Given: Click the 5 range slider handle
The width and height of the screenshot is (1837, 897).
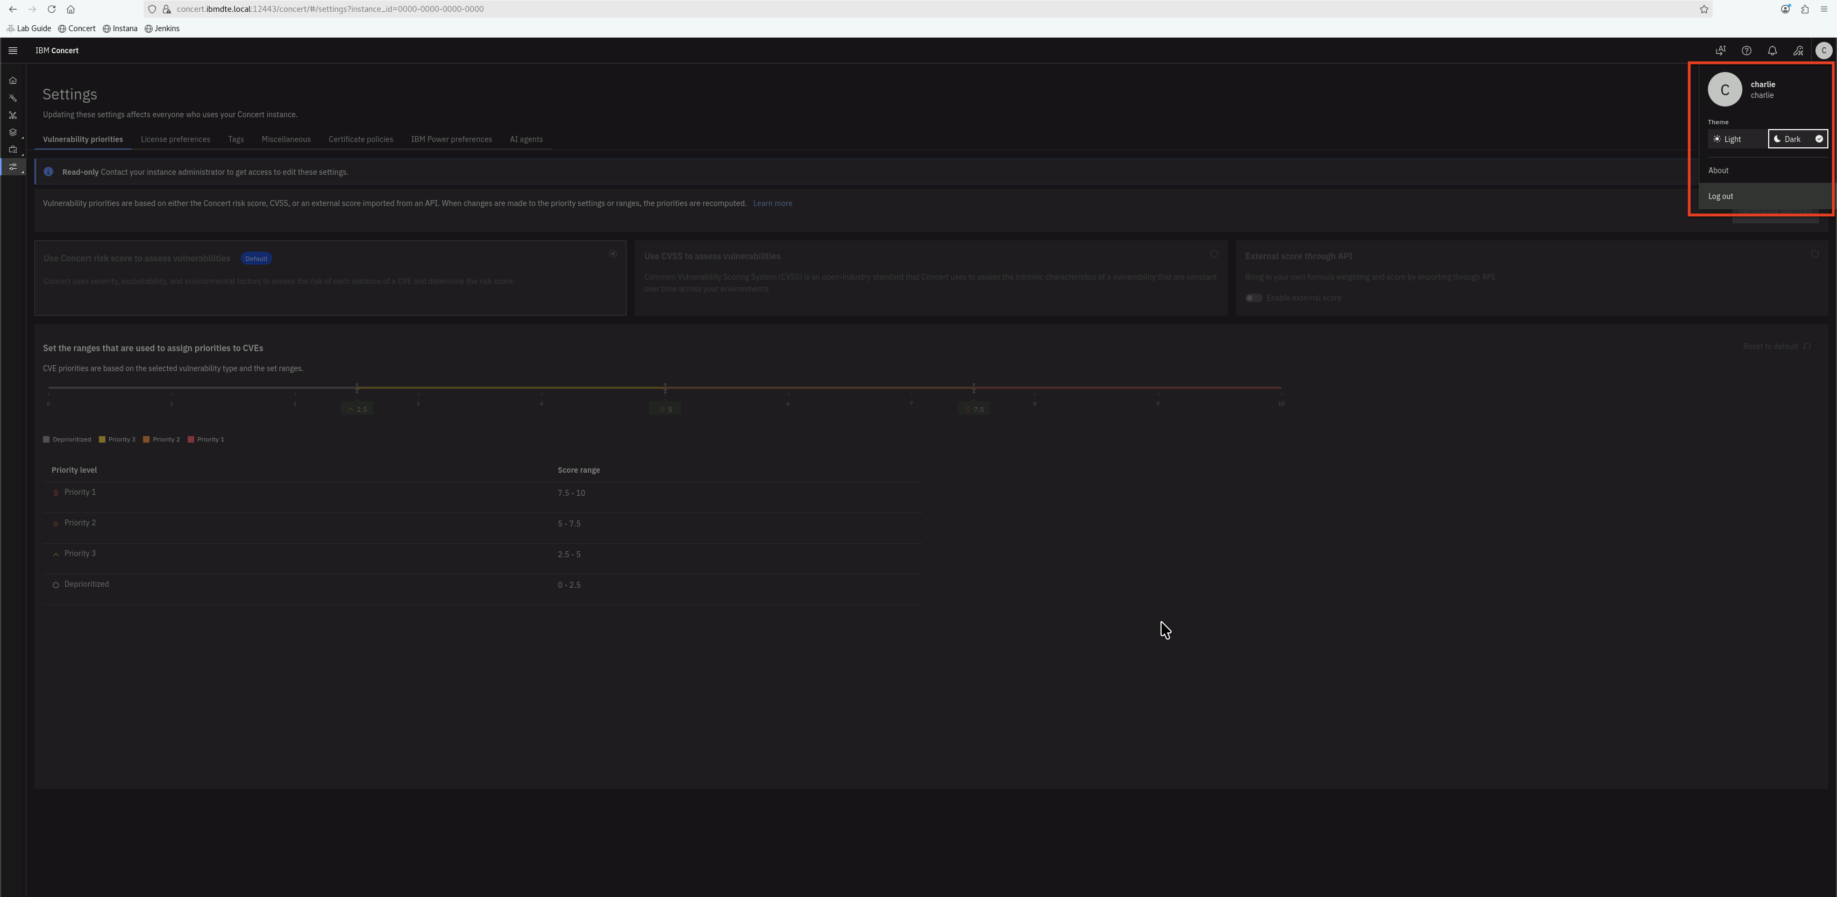Looking at the screenshot, I should click(665, 388).
